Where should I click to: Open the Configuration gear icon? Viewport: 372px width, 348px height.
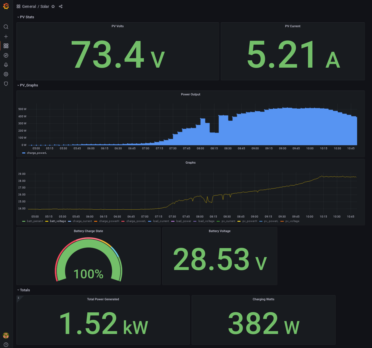tap(6, 74)
